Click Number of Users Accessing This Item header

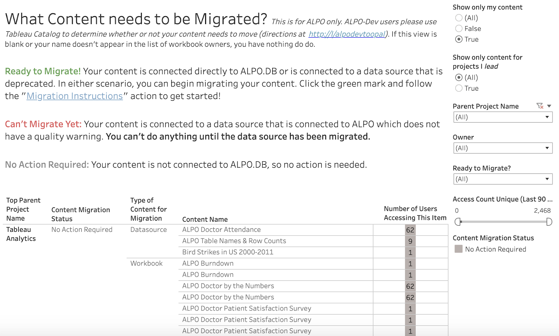coord(415,213)
